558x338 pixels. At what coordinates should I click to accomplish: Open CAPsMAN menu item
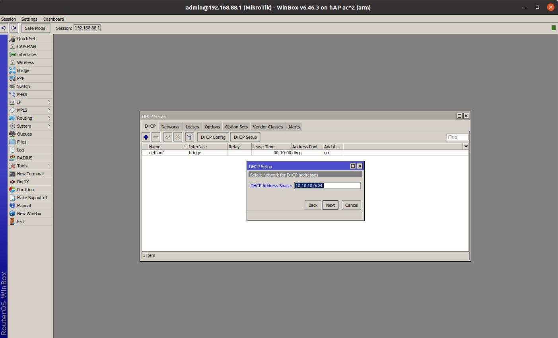[30, 47]
